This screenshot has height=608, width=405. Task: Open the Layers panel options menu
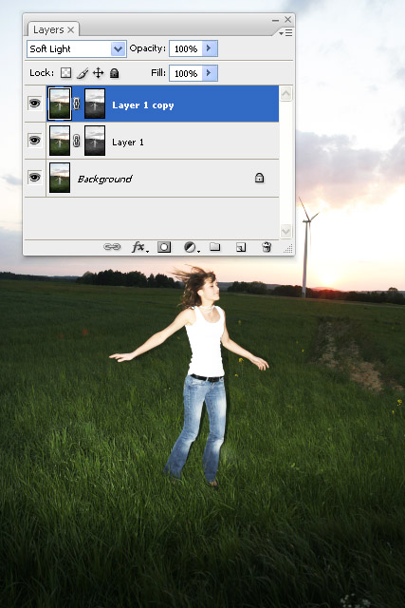click(285, 33)
